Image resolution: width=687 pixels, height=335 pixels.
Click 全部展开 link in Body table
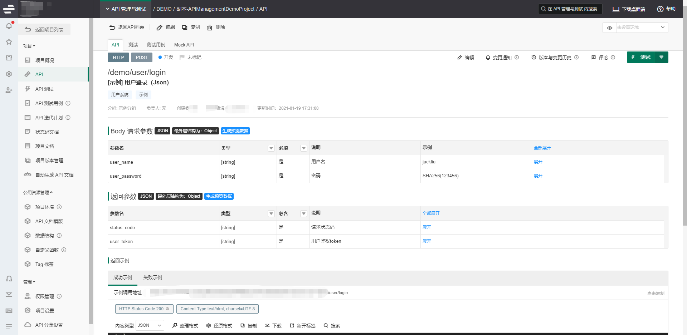[x=542, y=148]
